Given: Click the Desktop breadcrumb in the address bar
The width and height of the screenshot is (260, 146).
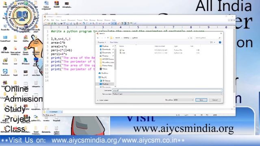Looking at the screenshot, I should (126, 38).
